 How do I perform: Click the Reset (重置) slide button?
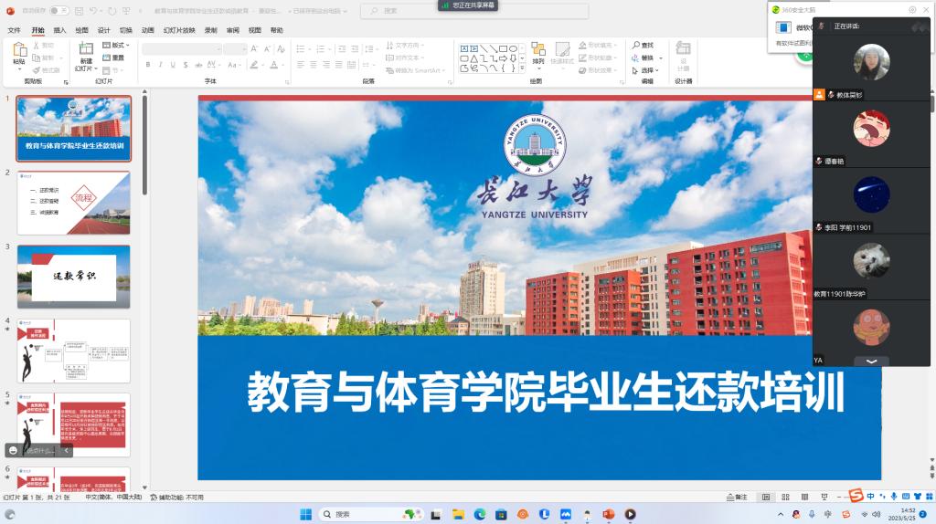tap(113, 58)
